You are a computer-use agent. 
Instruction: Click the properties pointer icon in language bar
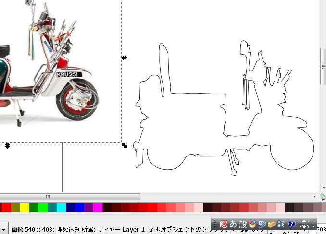coord(281,224)
